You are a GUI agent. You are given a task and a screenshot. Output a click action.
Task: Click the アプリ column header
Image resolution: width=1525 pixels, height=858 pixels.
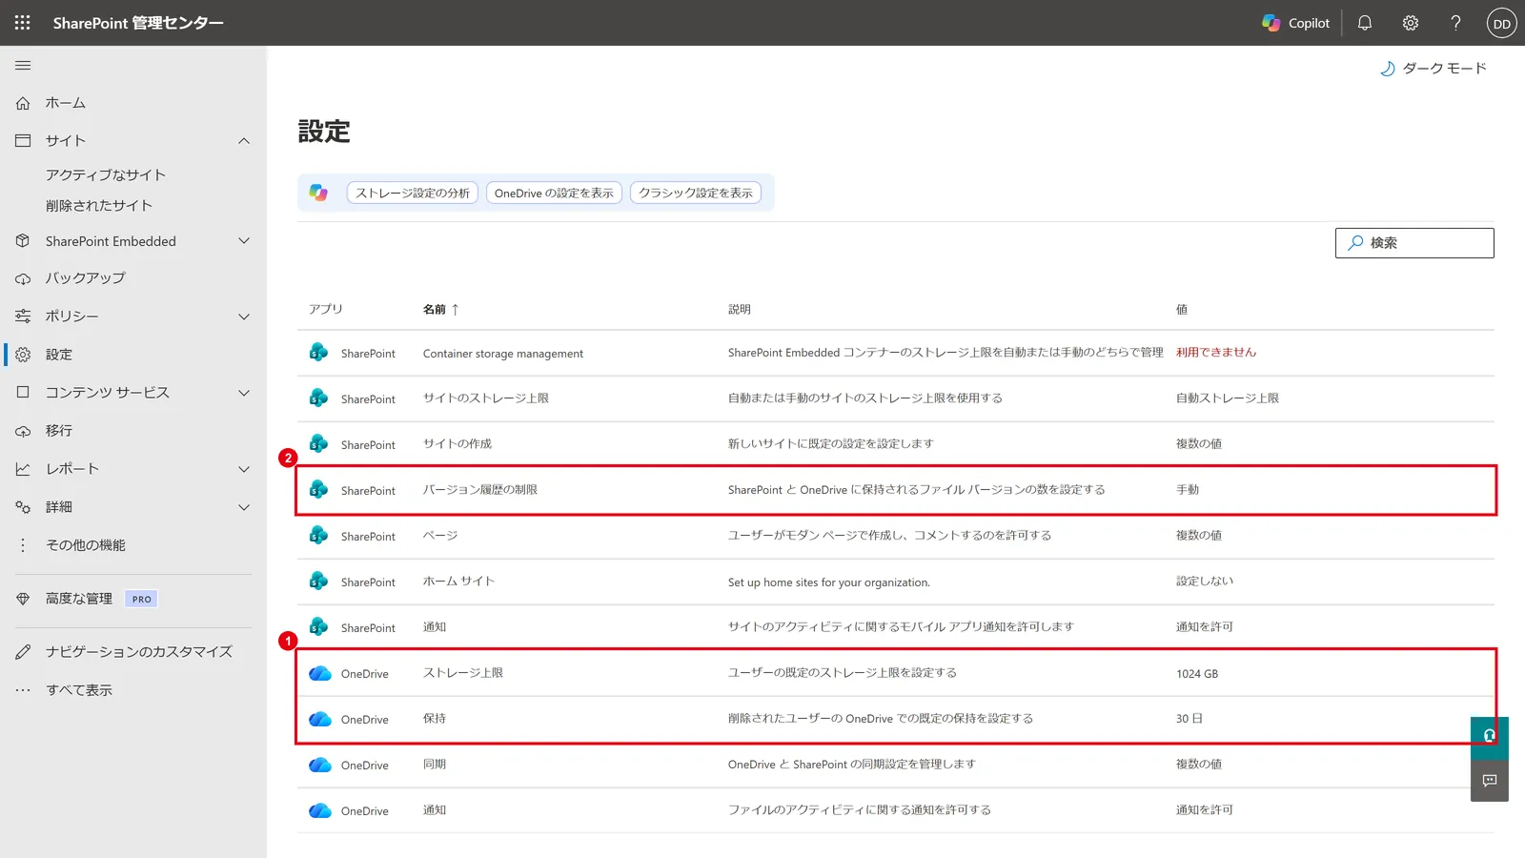326,310
